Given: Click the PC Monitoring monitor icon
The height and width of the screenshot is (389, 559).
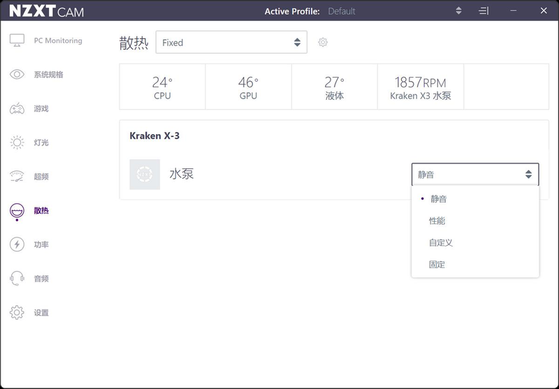Looking at the screenshot, I should click(x=17, y=41).
